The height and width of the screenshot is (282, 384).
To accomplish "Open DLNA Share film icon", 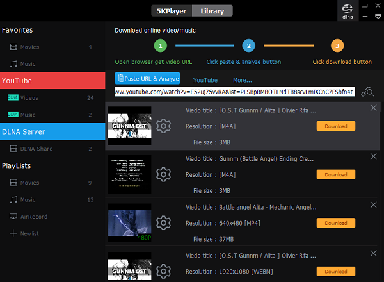I will click(x=13, y=149).
